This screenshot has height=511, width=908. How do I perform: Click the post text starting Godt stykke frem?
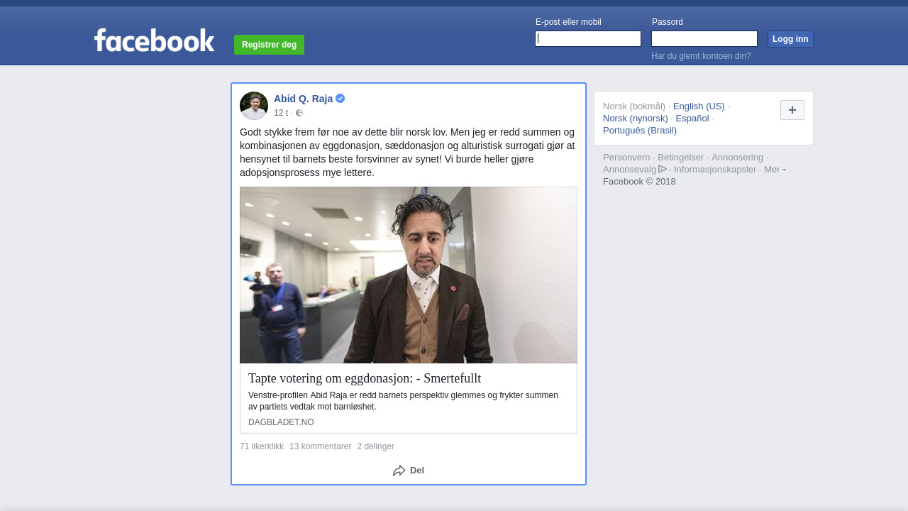click(408, 152)
